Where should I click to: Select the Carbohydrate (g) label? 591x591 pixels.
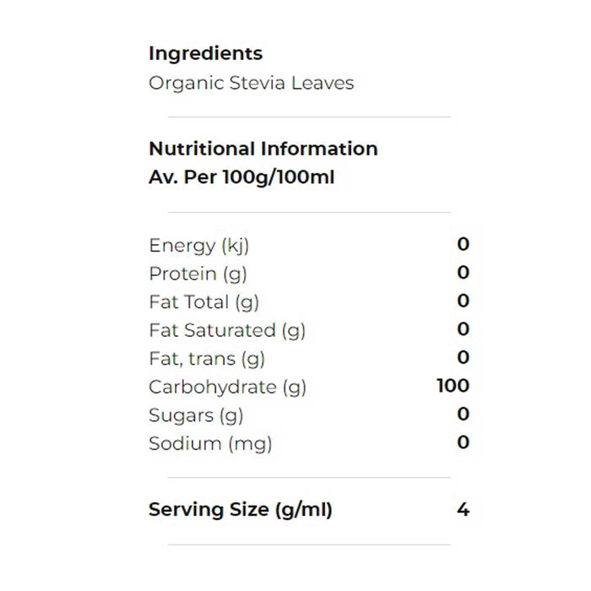(227, 387)
